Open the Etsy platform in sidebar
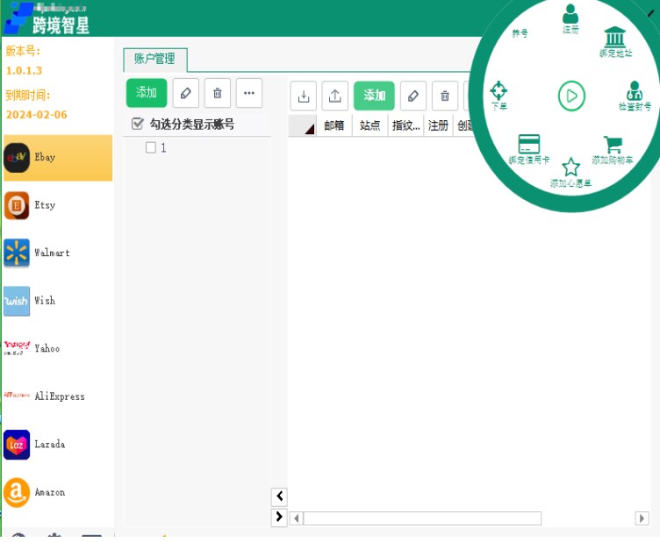 coord(58,205)
